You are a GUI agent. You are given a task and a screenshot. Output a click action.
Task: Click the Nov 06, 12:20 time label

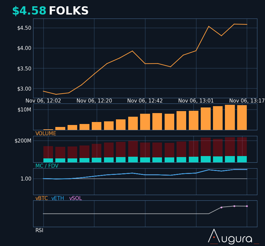coord(94,101)
